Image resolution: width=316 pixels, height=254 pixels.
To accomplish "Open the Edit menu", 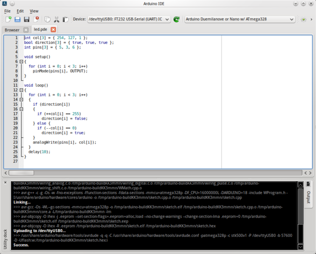I will point(20,11).
